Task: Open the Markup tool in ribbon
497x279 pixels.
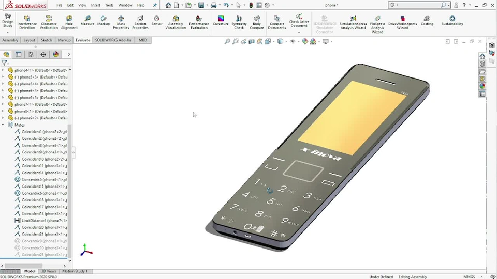Action: (x=104, y=21)
